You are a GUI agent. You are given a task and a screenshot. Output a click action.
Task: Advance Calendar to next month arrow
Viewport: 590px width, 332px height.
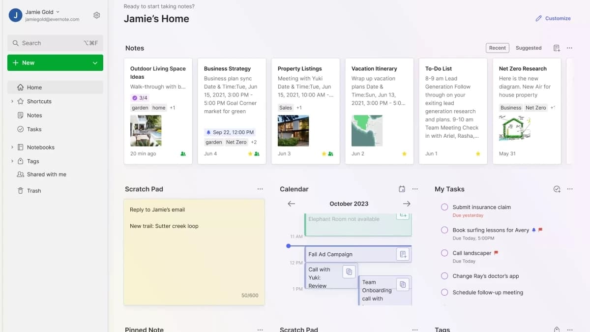pos(407,204)
